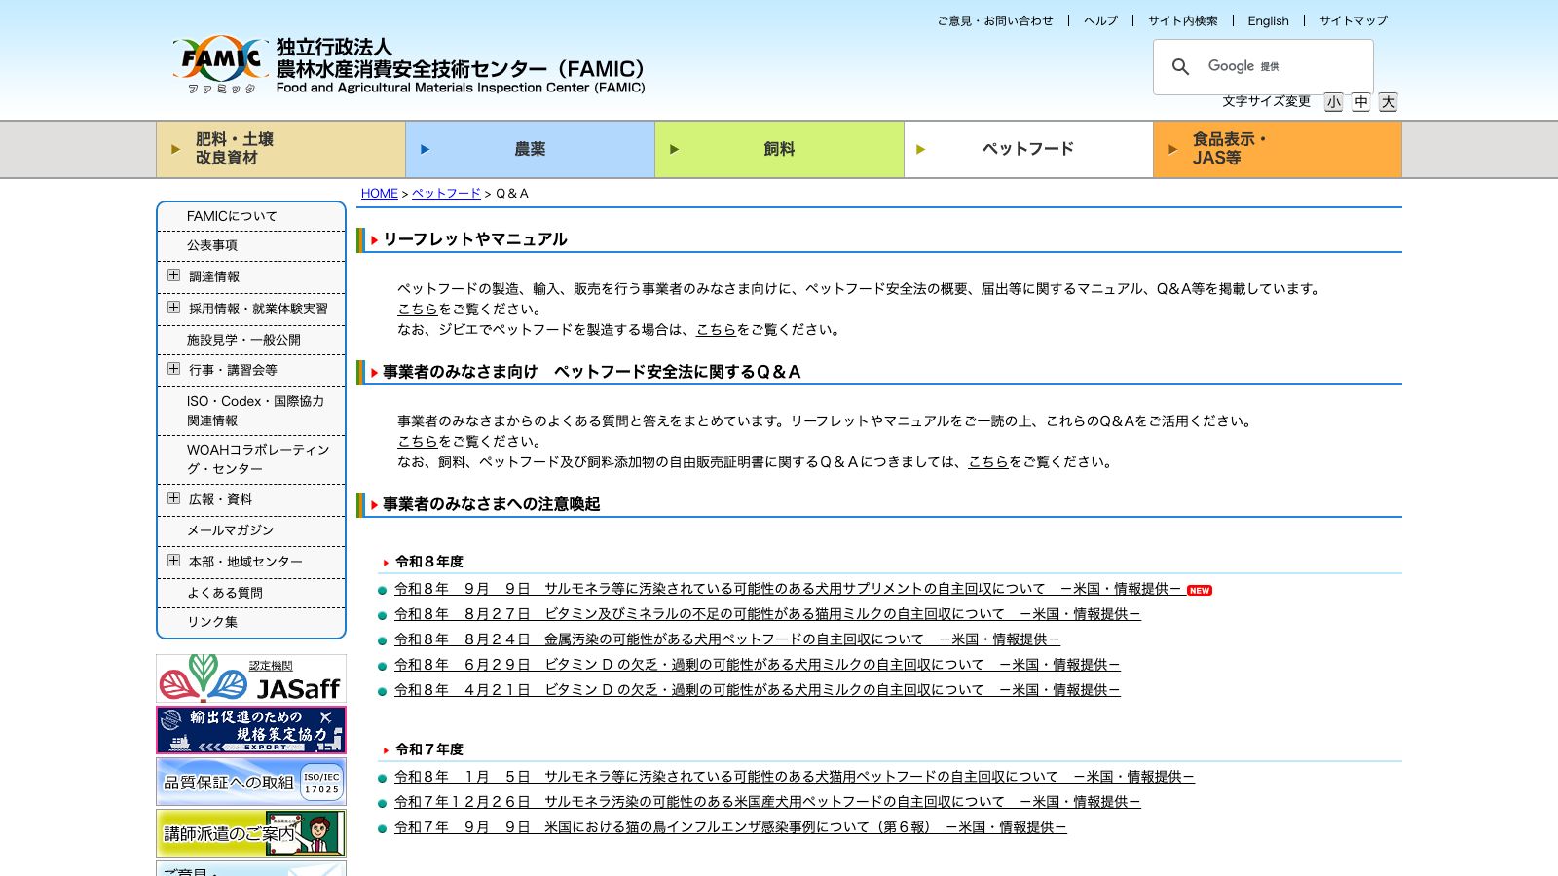The height and width of the screenshot is (876, 1558).
Task: Set font size to large (大)
Action: click(x=1388, y=102)
